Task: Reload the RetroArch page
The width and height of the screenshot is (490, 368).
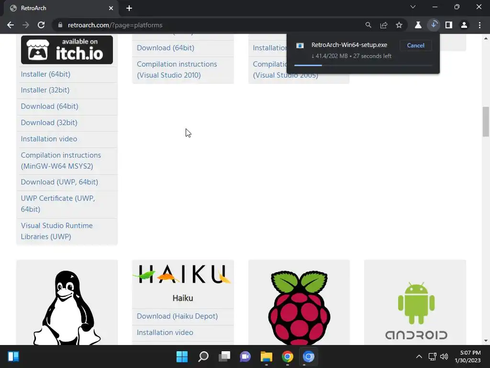Action: tap(41, 25)
